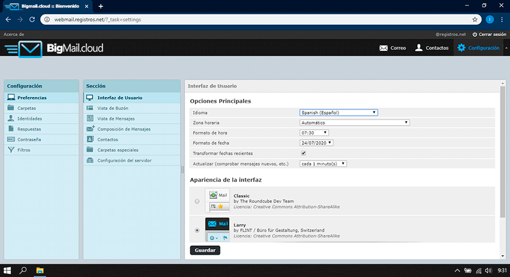Image resolution: width=510 pixels, height=277 pixels.
Task: Open Filtros funnel icon item
Action: click(11, 150)
